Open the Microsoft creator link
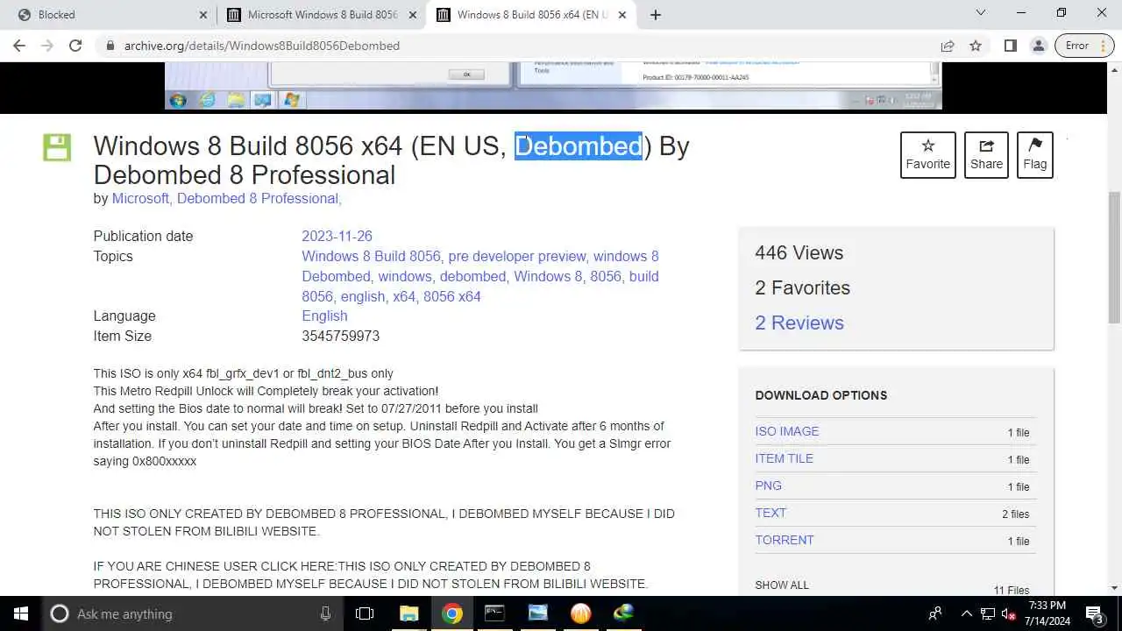1122x631 pixels. pyautogui.click(x=140, y=199)
